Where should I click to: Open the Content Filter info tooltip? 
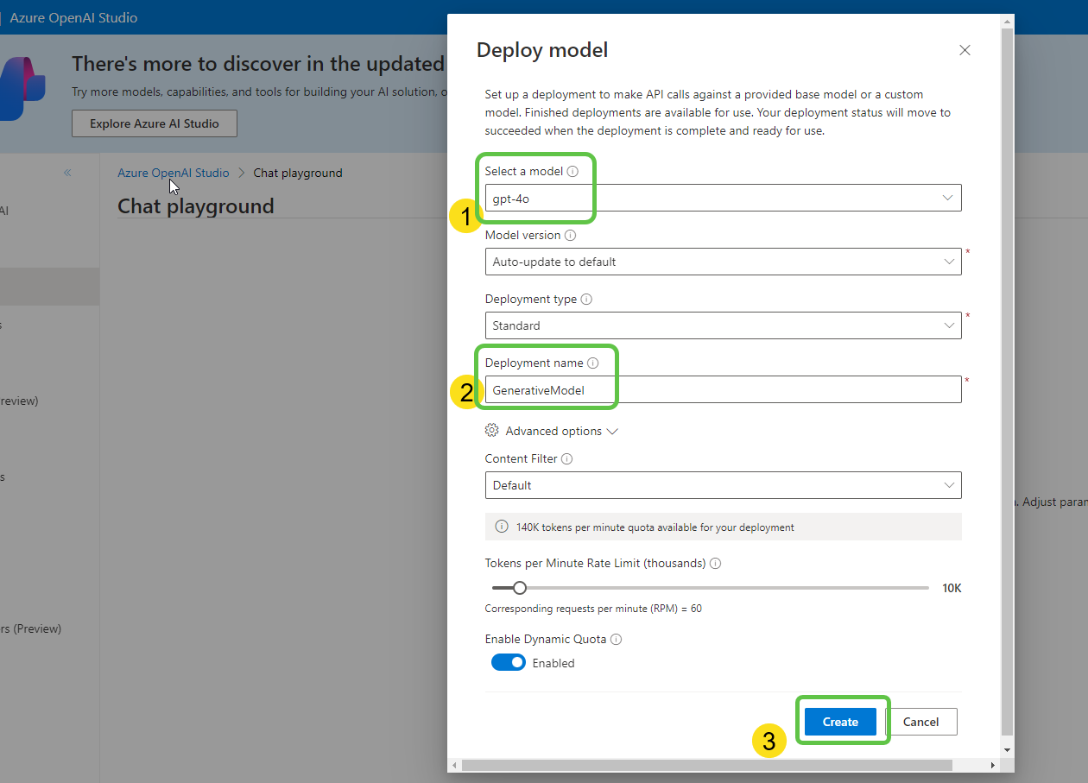click(566, 458)
